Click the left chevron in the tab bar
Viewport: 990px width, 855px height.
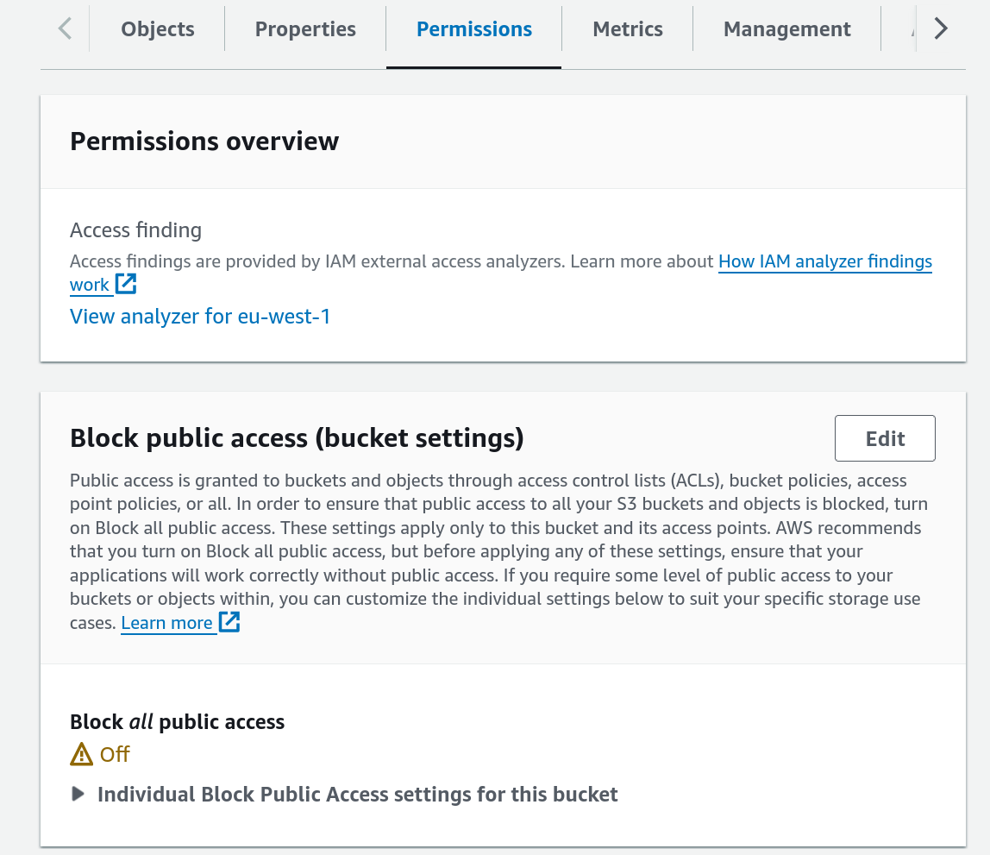tap(65, 28)
